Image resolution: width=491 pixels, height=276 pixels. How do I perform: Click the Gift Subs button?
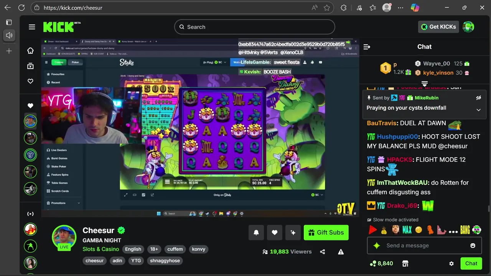(x=326, y=232)
